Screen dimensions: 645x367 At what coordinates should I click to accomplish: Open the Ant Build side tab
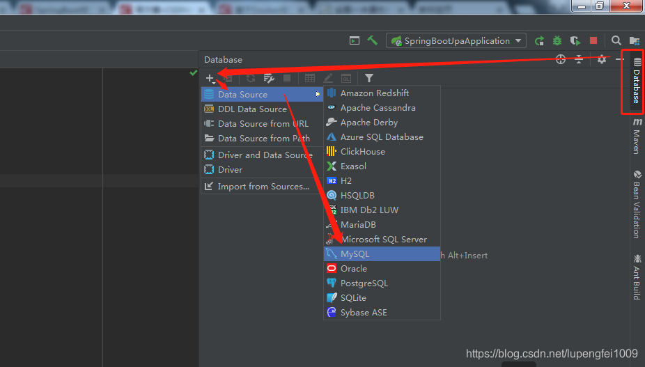(637, 277)
